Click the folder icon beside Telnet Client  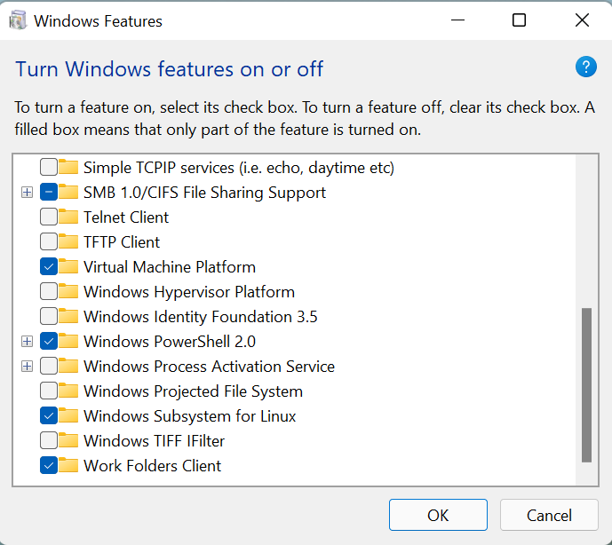click(x=68, y=217)
